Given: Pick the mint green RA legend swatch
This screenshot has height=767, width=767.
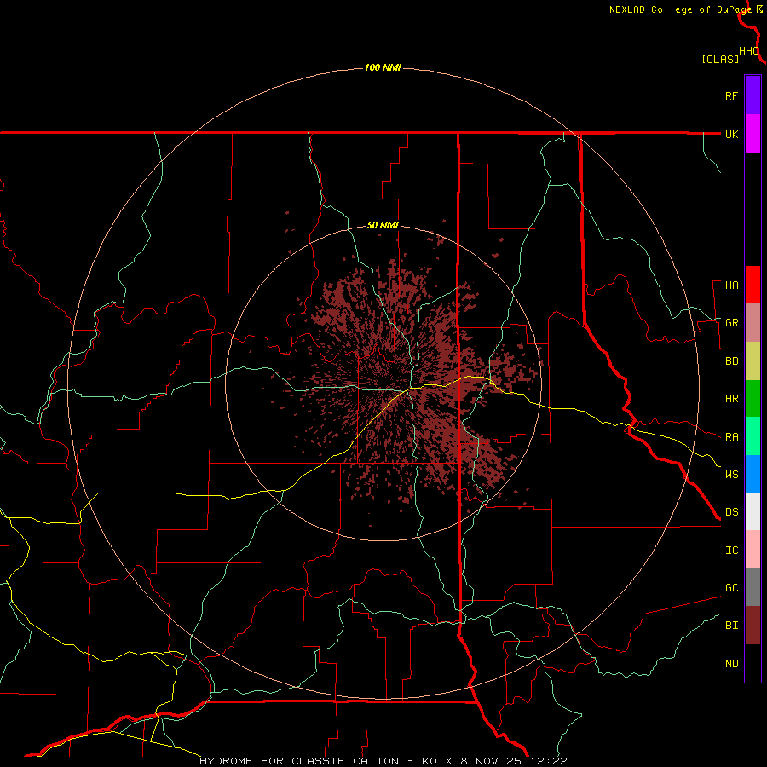Looking at the screenshot, I should 753,436.
